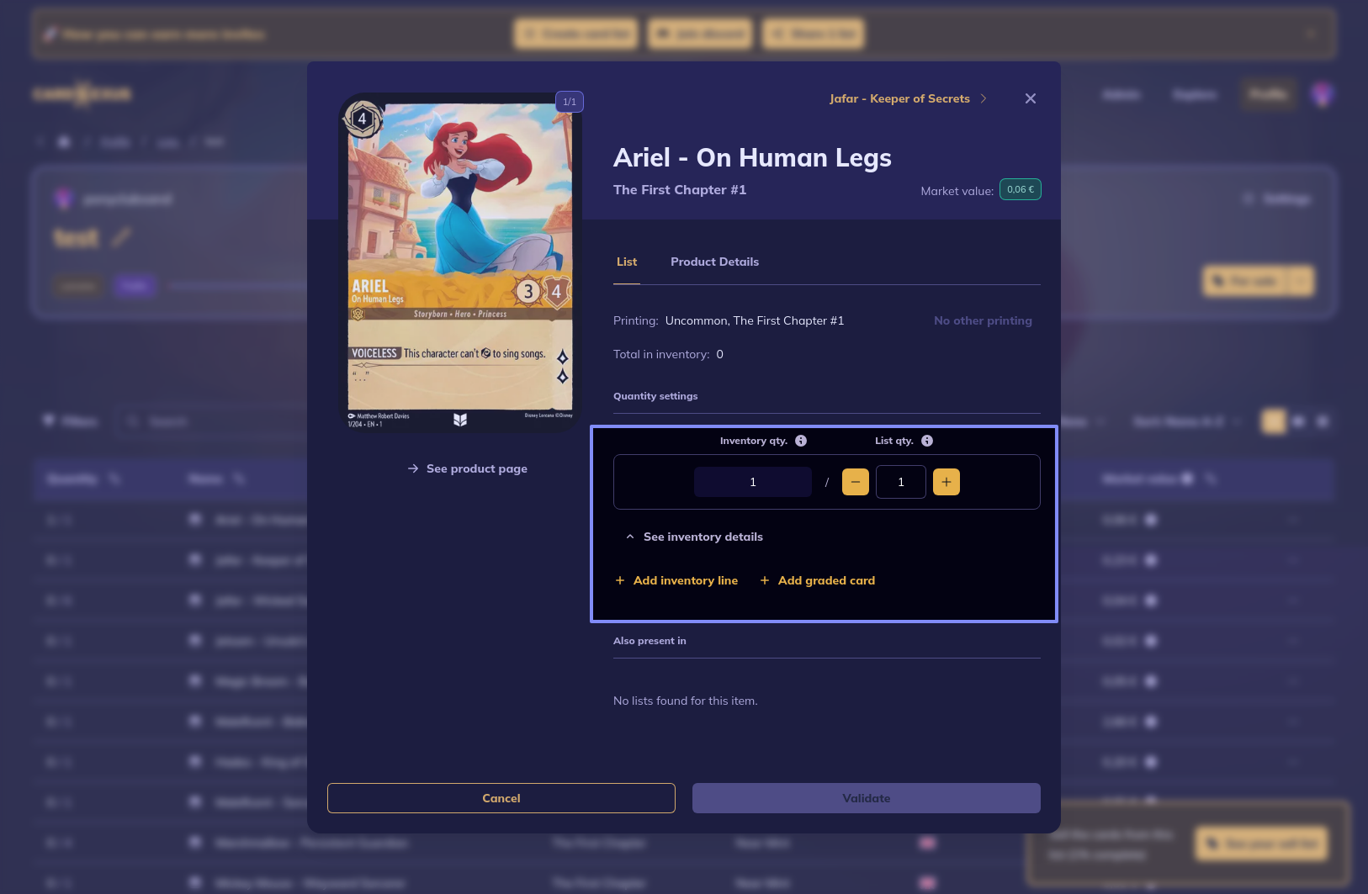The image size is (1368, 894).
Task: Click the Inventory qty. info icon
Action: 801,441
